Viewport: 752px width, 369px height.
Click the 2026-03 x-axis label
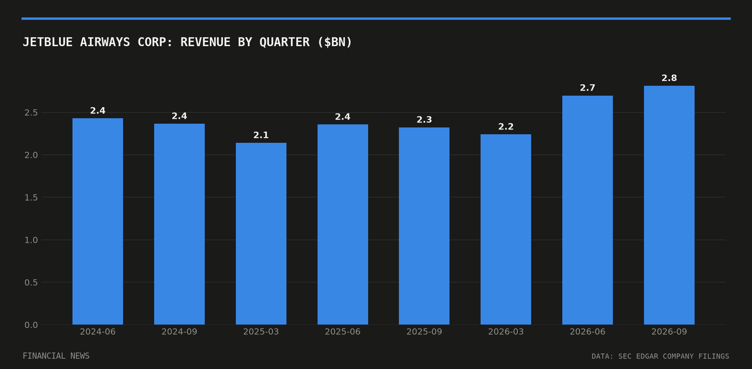pyautogui.click(x=506, y=332)
